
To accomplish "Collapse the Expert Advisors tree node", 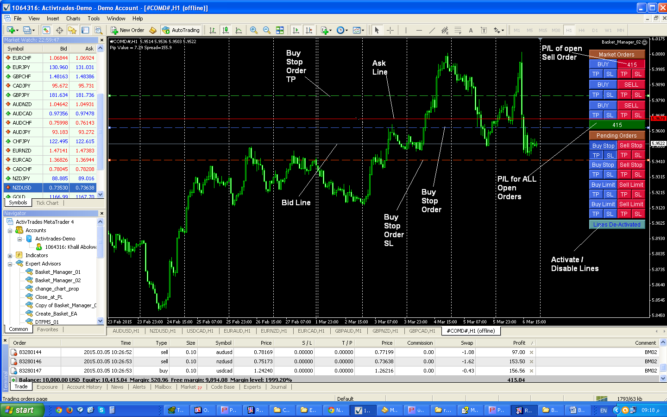I will coord(10,264).
